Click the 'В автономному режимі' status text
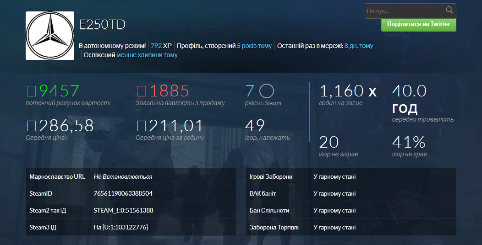 pos(112,46)
